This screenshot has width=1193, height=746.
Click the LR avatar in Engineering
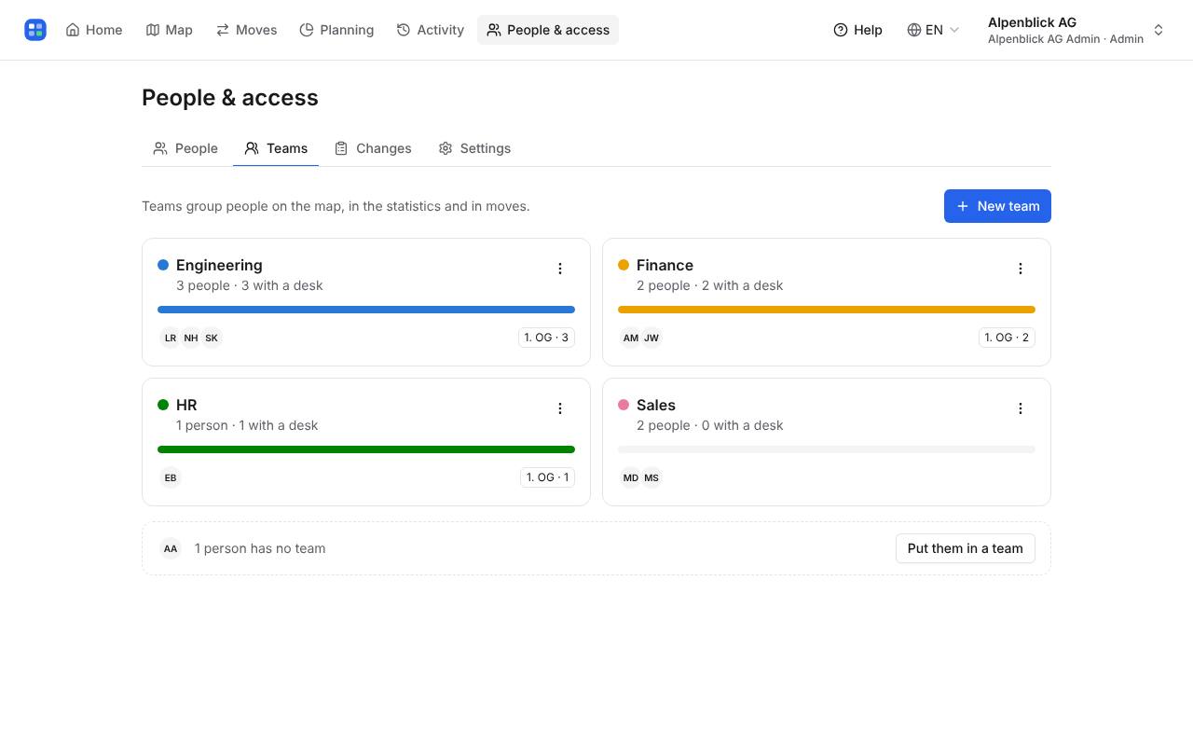[171, 338]
